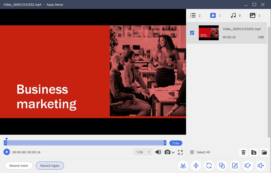Maximize the Aqua Demo window
Image resolution: width=271 pixels, height=173 pixels.
(254, 4)
